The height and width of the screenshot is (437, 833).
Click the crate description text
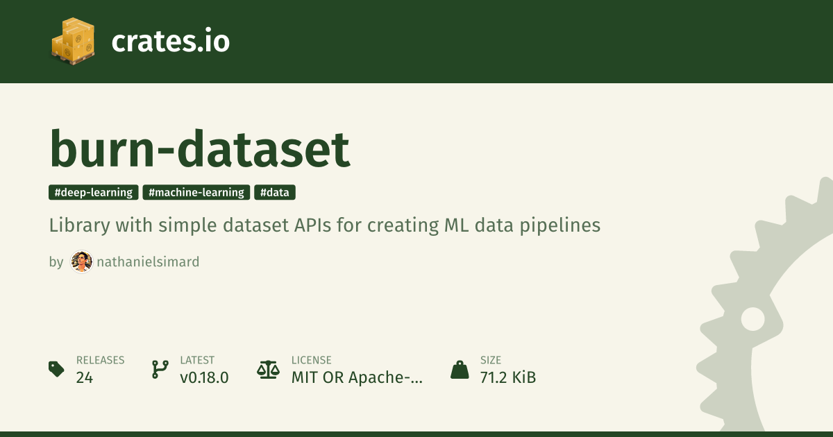click(x=324, y=226)
